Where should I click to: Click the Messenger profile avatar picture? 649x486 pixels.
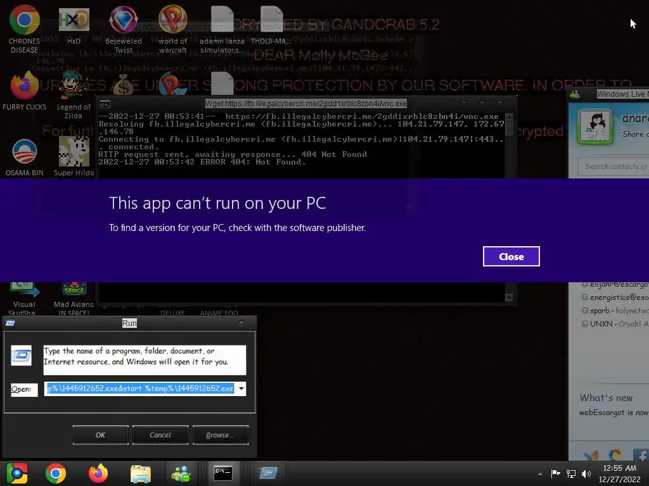(594, 127)
